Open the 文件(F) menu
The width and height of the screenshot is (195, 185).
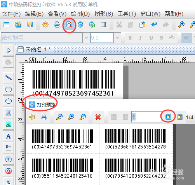[x=11, y=14]
